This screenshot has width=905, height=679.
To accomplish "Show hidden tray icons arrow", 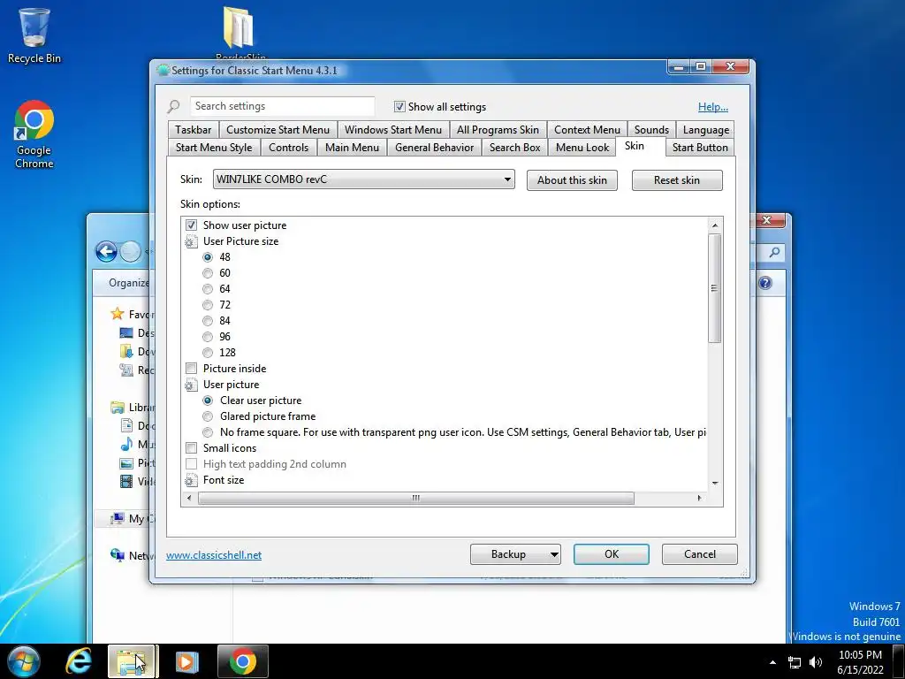I will 772,662.
